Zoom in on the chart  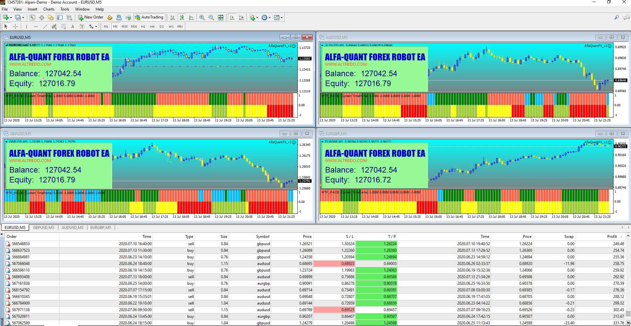(201, 17)
